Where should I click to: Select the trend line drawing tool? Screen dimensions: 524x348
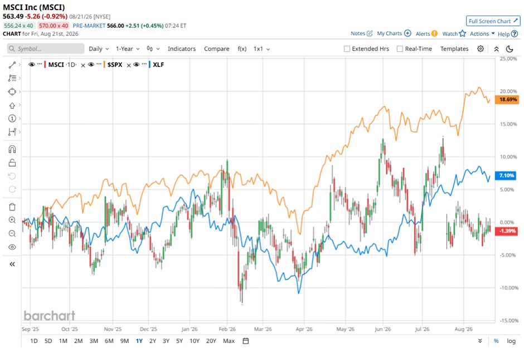12,65
